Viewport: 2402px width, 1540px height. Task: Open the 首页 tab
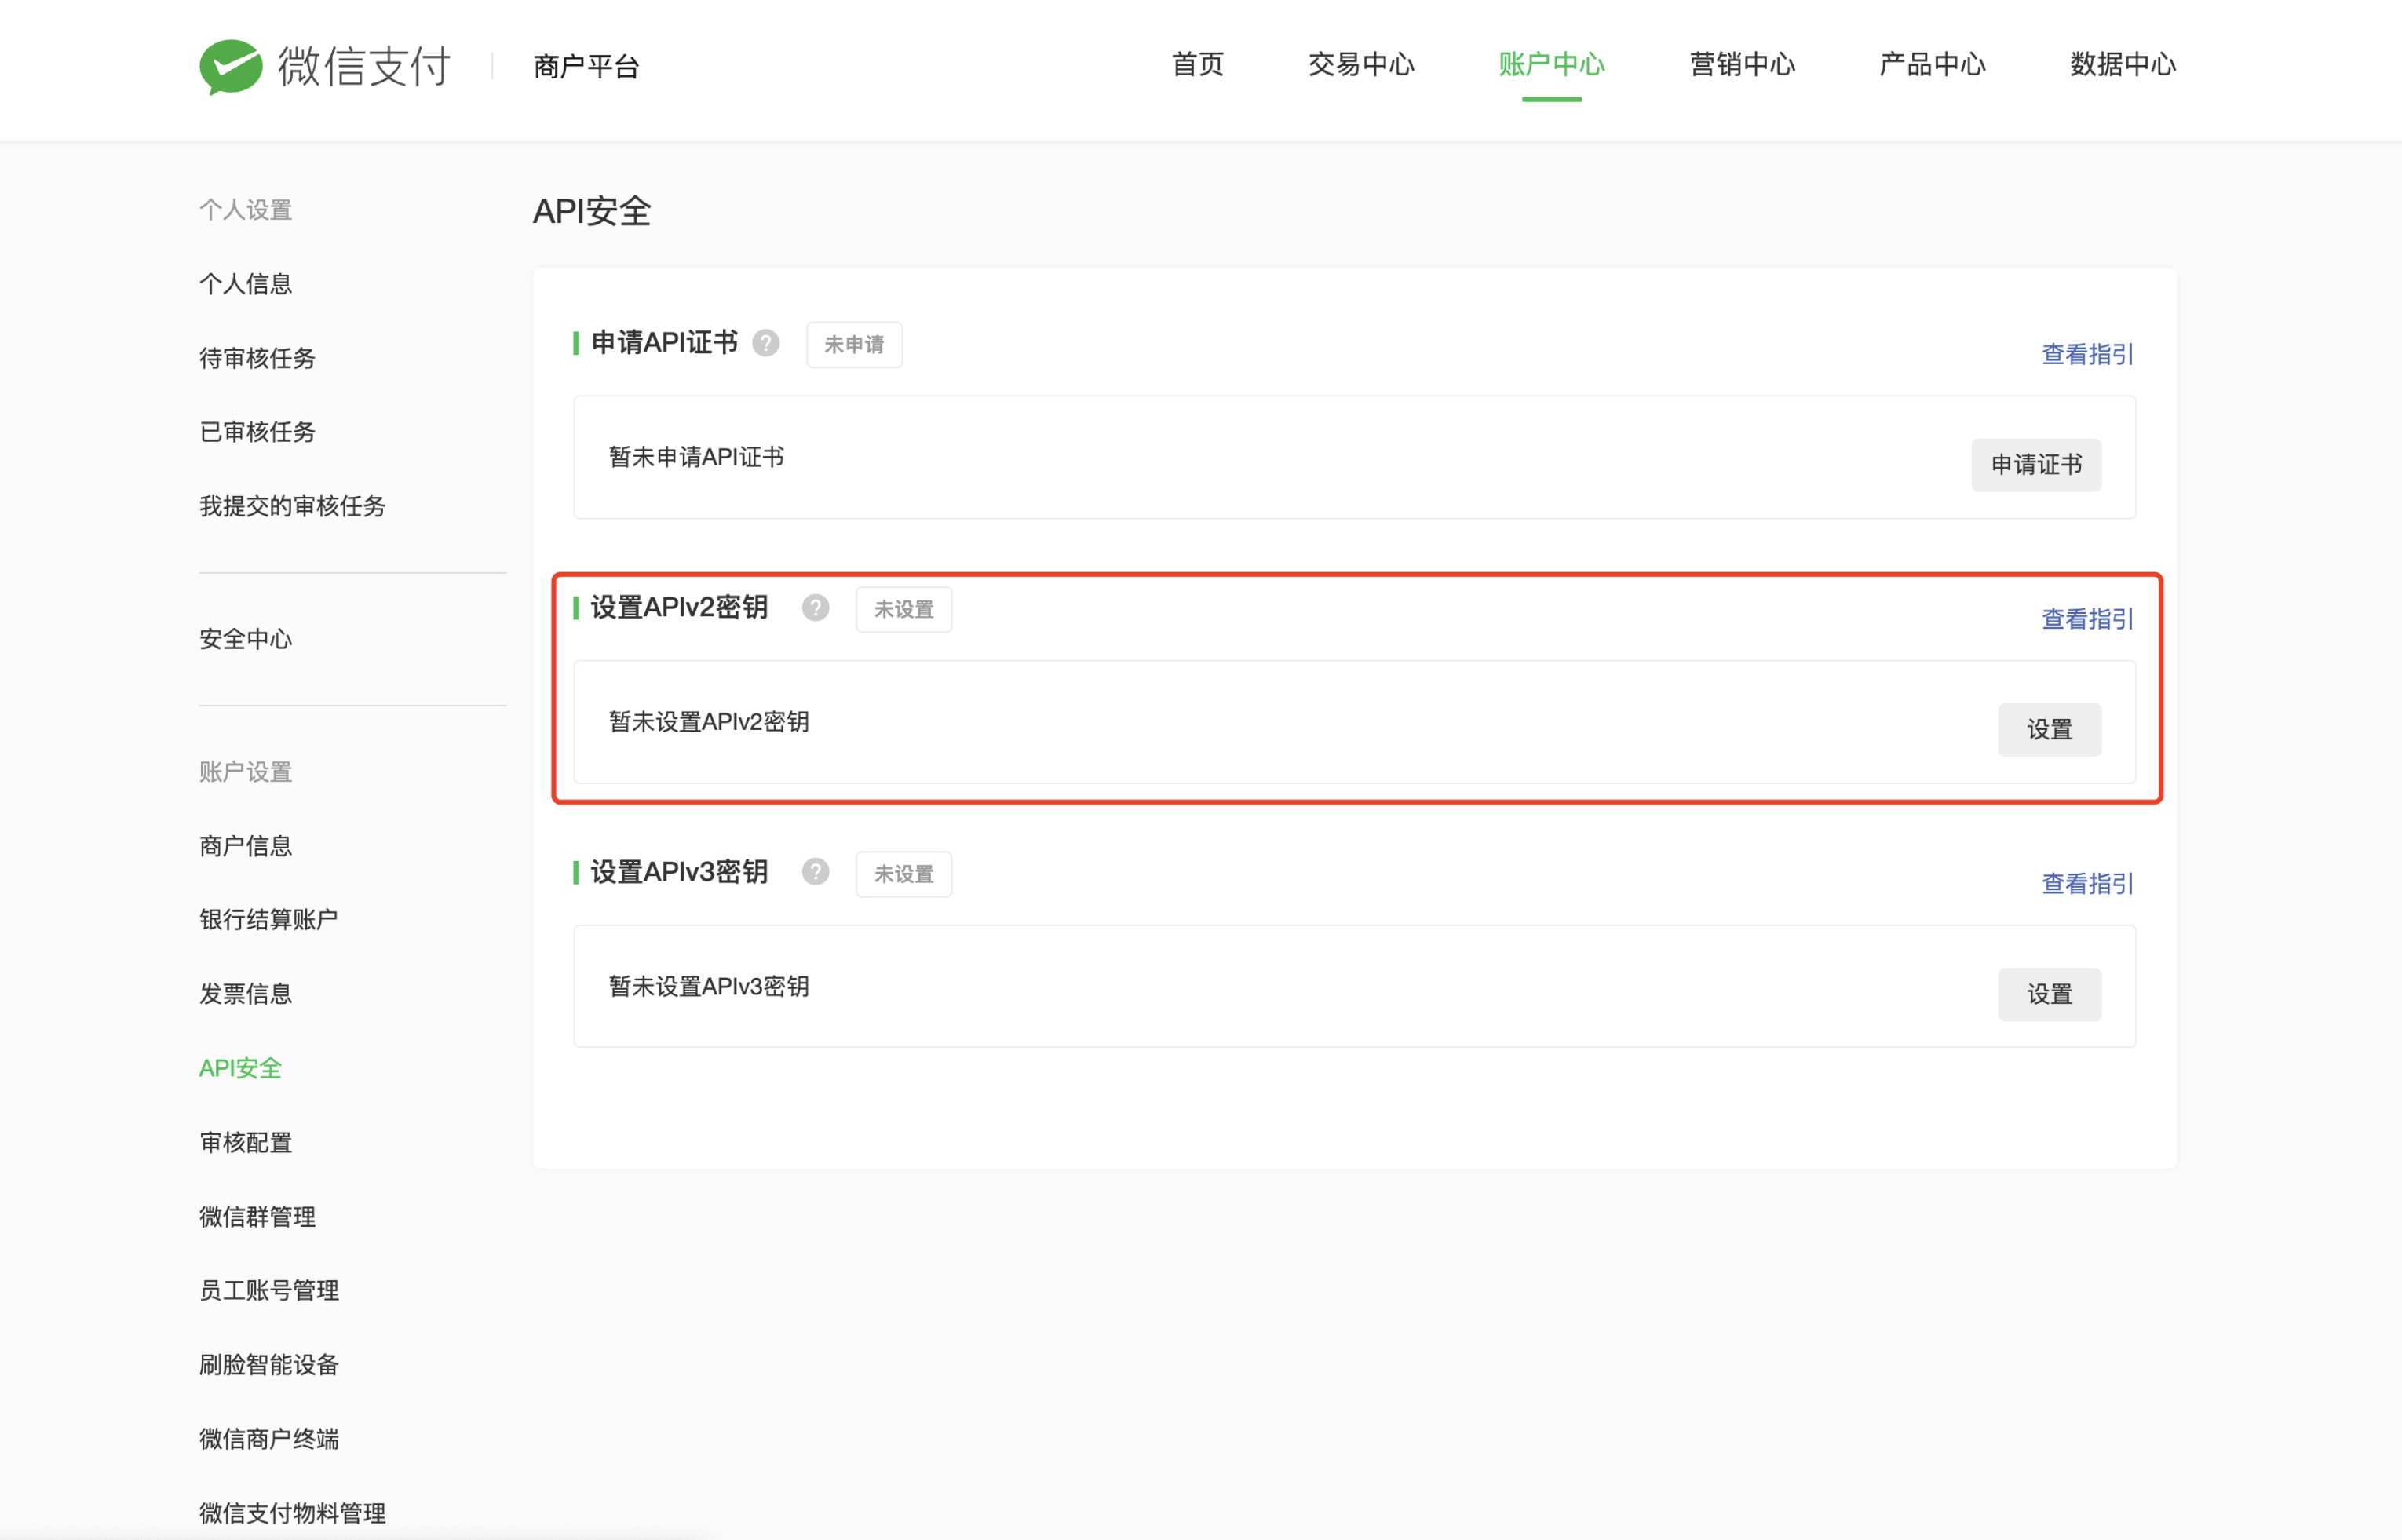[1197, 65]
